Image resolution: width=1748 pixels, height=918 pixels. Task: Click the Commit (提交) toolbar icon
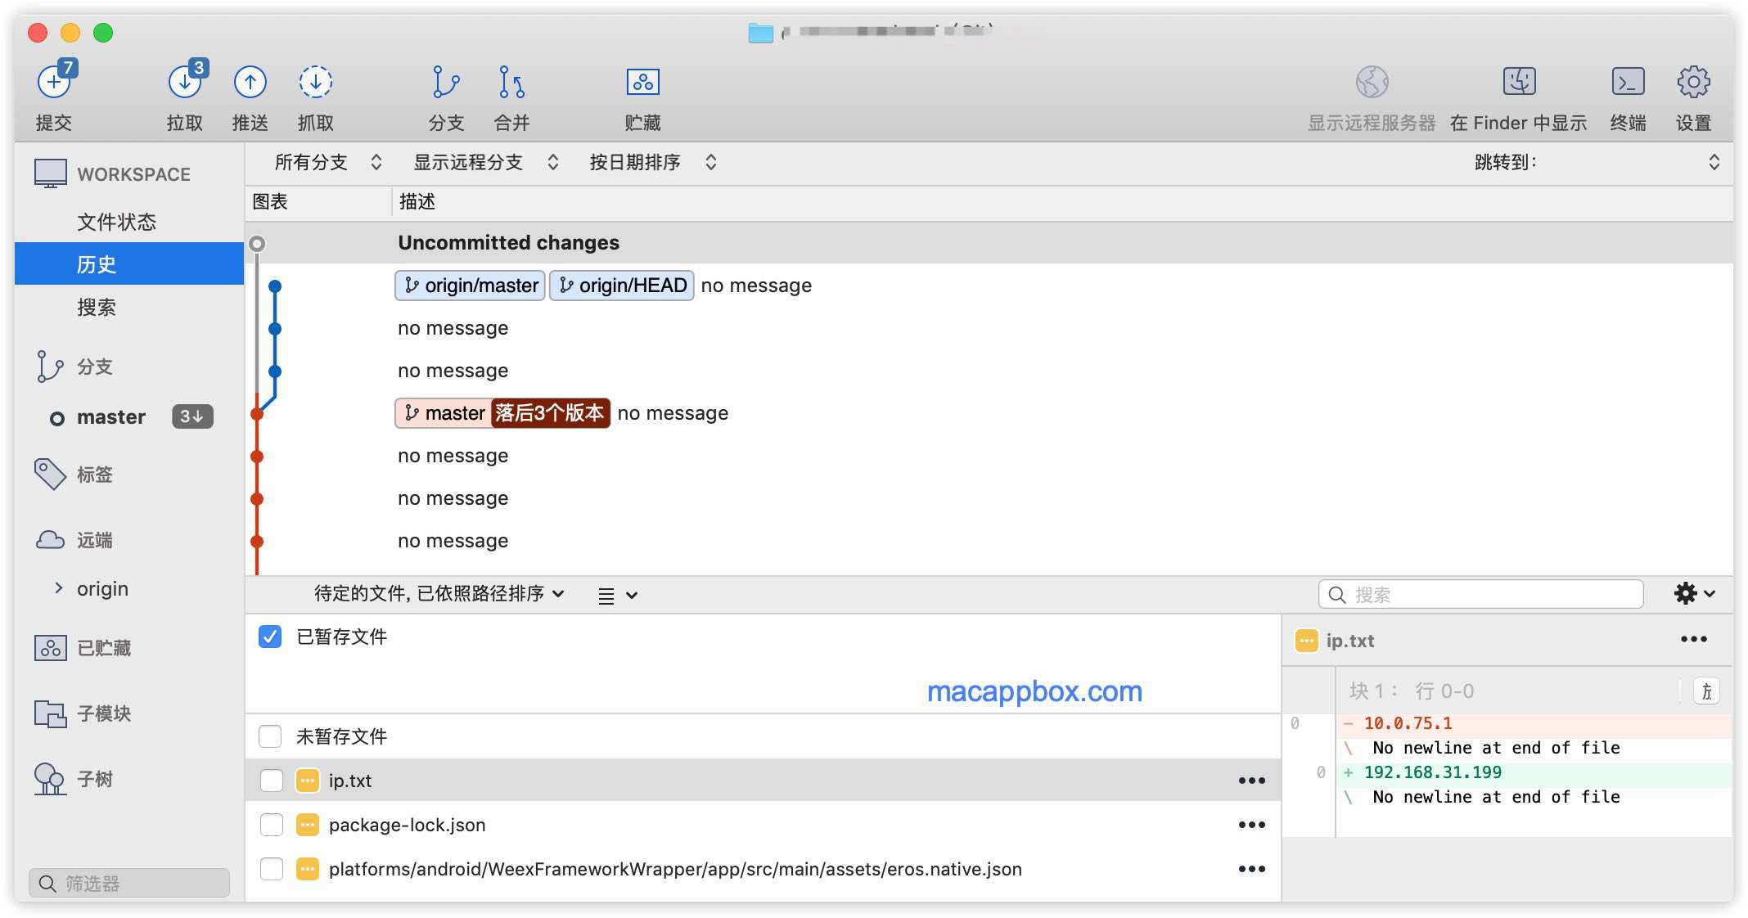point(54,82)
